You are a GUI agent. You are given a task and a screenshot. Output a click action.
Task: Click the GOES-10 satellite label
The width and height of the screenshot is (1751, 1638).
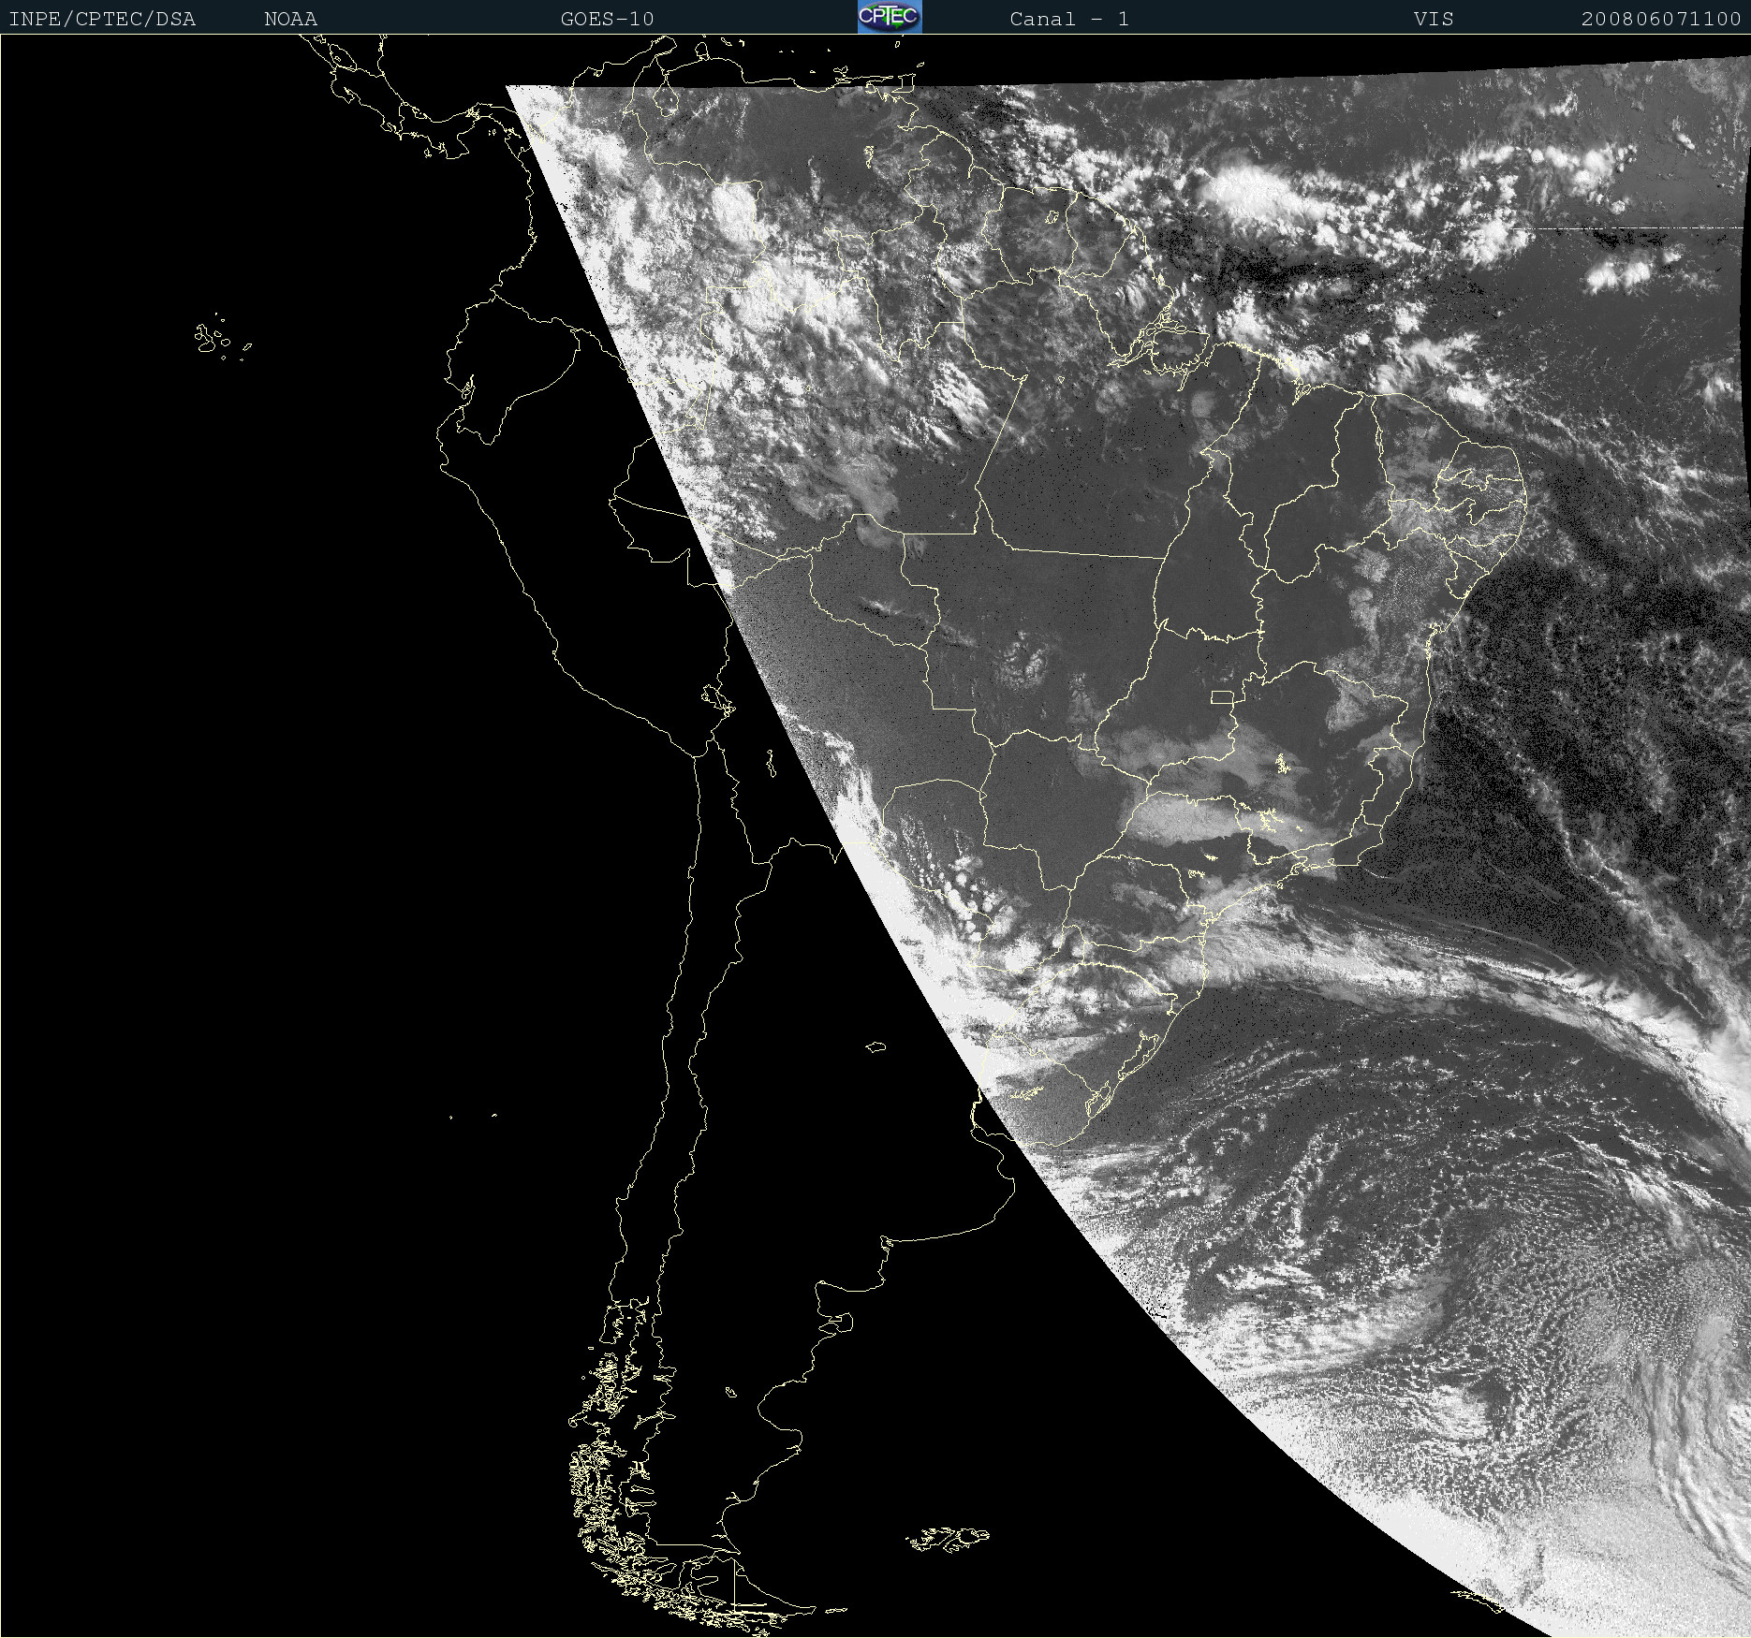(x=608, y=19)
